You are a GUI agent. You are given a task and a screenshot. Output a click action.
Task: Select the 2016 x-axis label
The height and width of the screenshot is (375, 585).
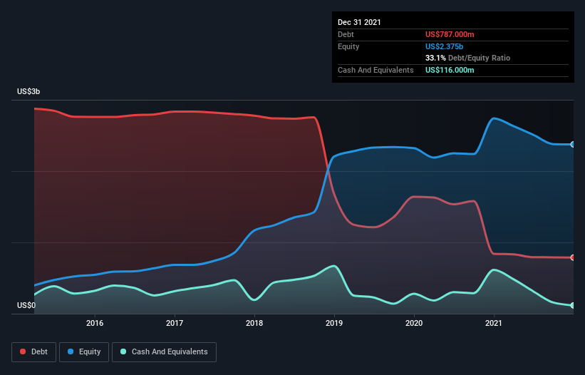(x=95, y=323)
